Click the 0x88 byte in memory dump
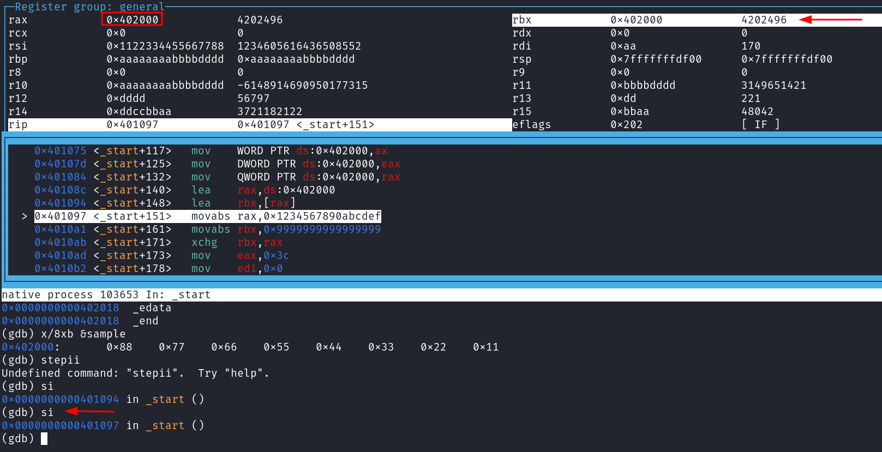The width and height of the screenshot is (882, 452). [x=119, y=347]
